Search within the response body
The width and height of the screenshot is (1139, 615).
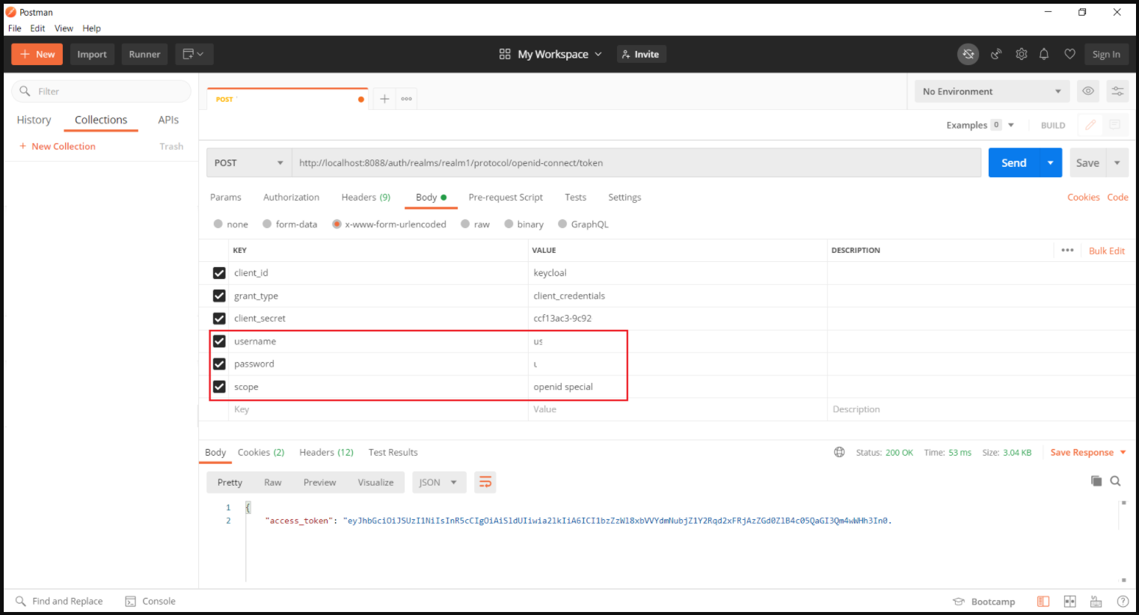(x=1115, y=481)
